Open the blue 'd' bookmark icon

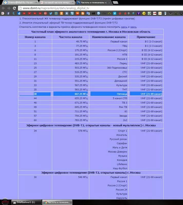click(x=19, y=13)
